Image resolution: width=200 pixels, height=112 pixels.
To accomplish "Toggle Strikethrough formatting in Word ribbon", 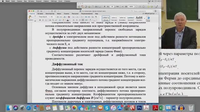I will click(x=50, y=20).
